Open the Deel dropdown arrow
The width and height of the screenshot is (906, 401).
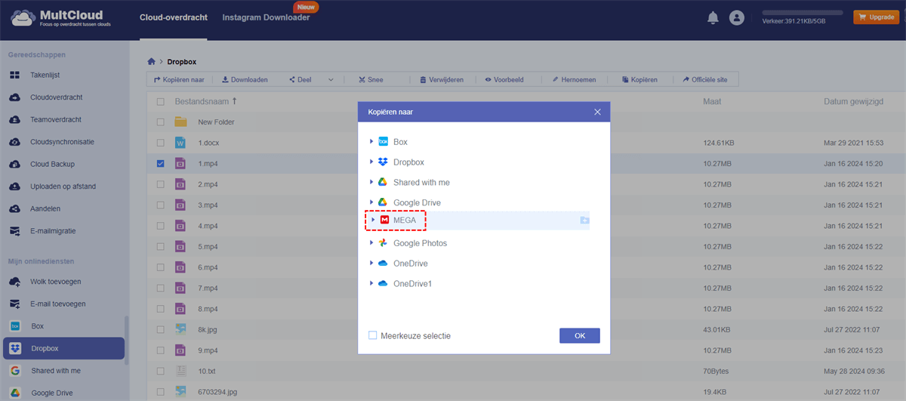click(x=331, y=79)
